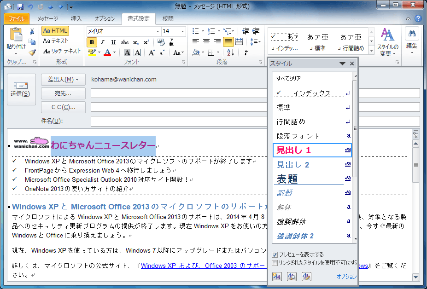Click the Decrease Indent icon
The width and height of the screenshot is (427, 289).
(246, 31)
